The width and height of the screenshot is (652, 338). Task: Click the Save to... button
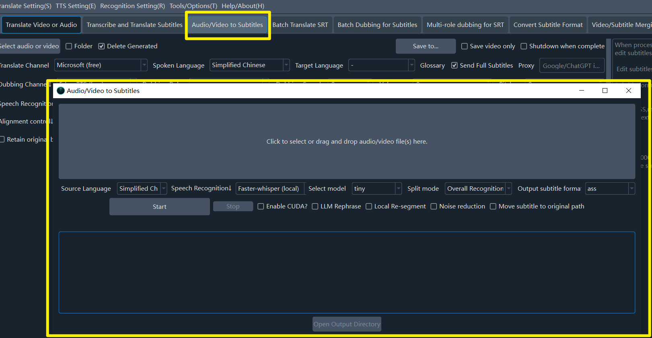pyautogui.click(x=426, y=46)
